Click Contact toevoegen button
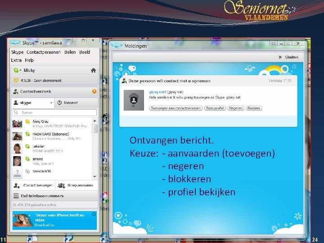This screenshot has width=324, height=243. click(33, 185)
